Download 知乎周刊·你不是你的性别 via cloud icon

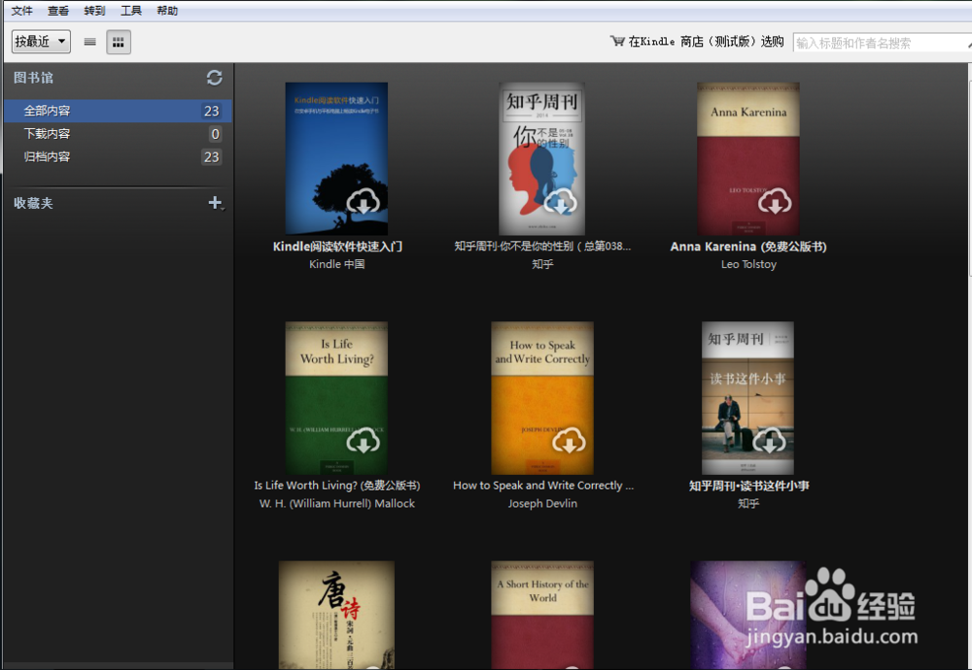click(561, 202)
